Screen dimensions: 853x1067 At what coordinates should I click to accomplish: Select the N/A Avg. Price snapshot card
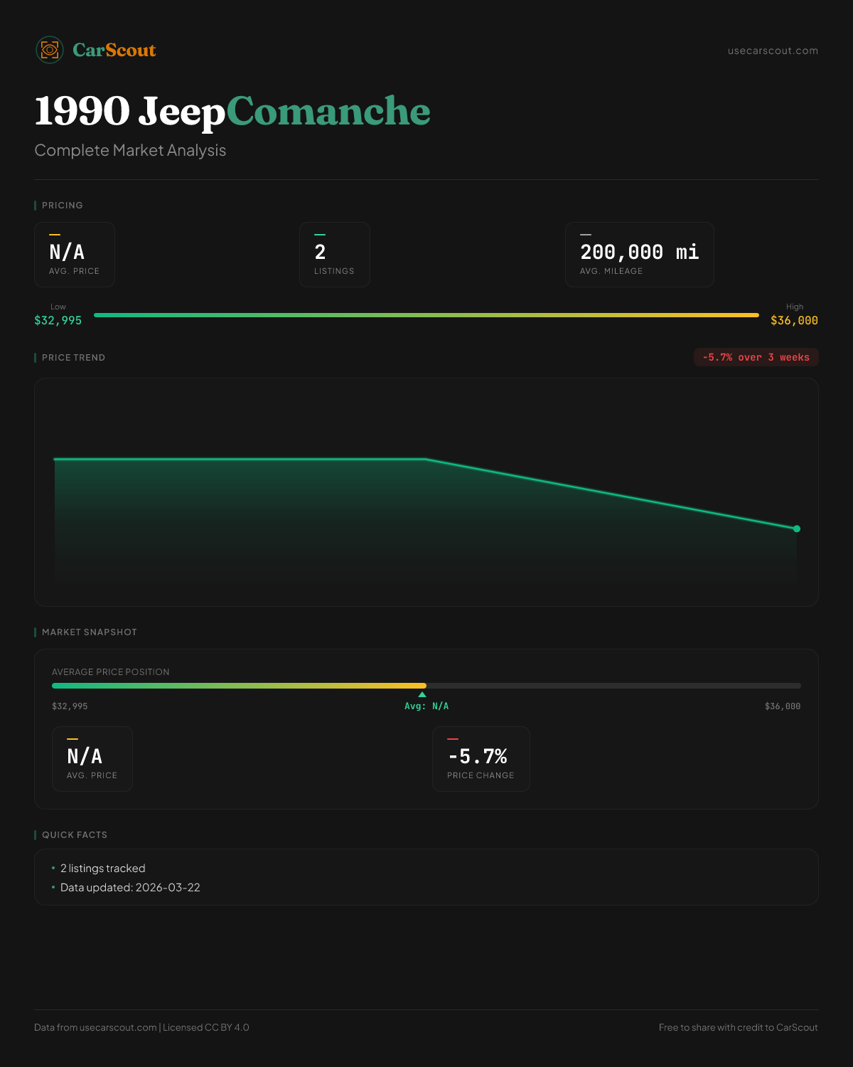click(92, 759)
